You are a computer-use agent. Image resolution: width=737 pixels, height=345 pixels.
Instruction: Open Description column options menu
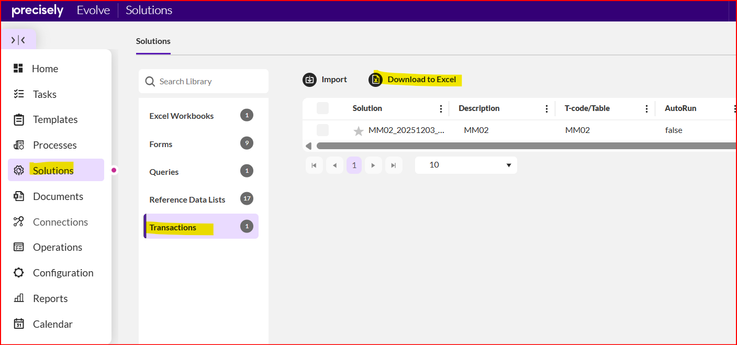click(x=547, y=109)
